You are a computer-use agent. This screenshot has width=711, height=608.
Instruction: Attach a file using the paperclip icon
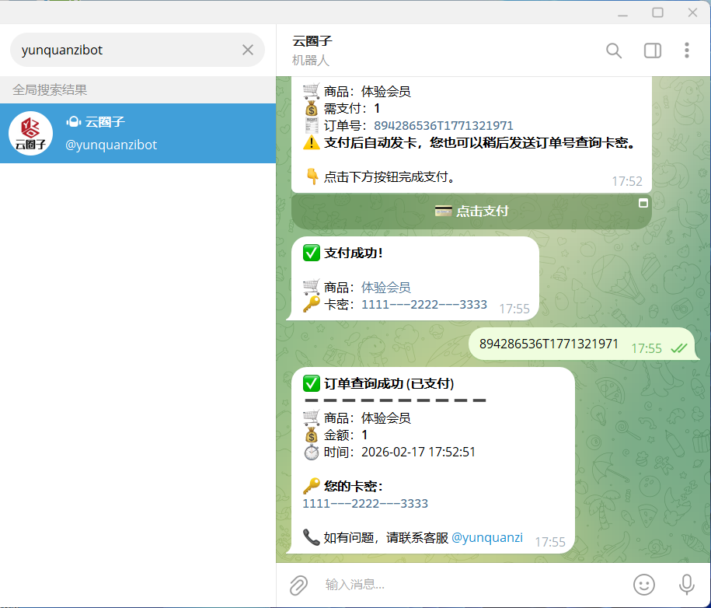tap(298, 585)
